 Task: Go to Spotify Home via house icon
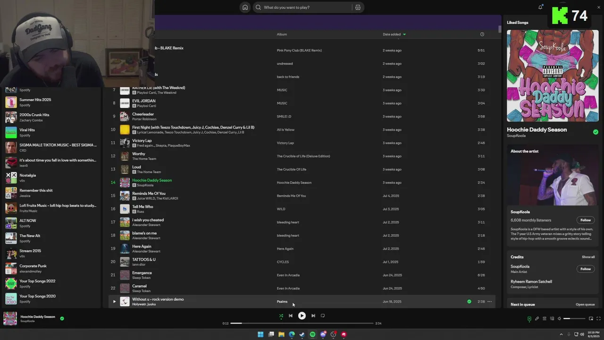[245, 7]
